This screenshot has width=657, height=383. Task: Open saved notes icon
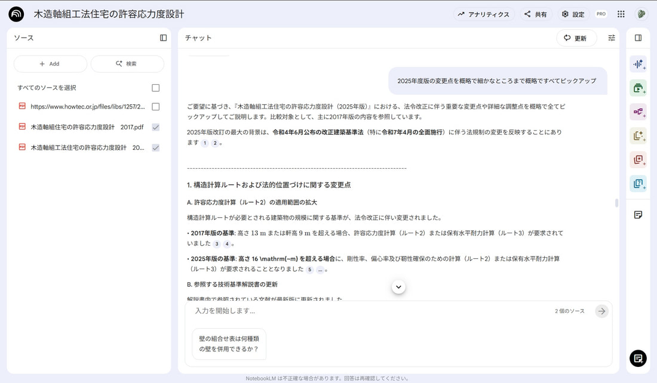pyautogui.click(x=638, y=215)
